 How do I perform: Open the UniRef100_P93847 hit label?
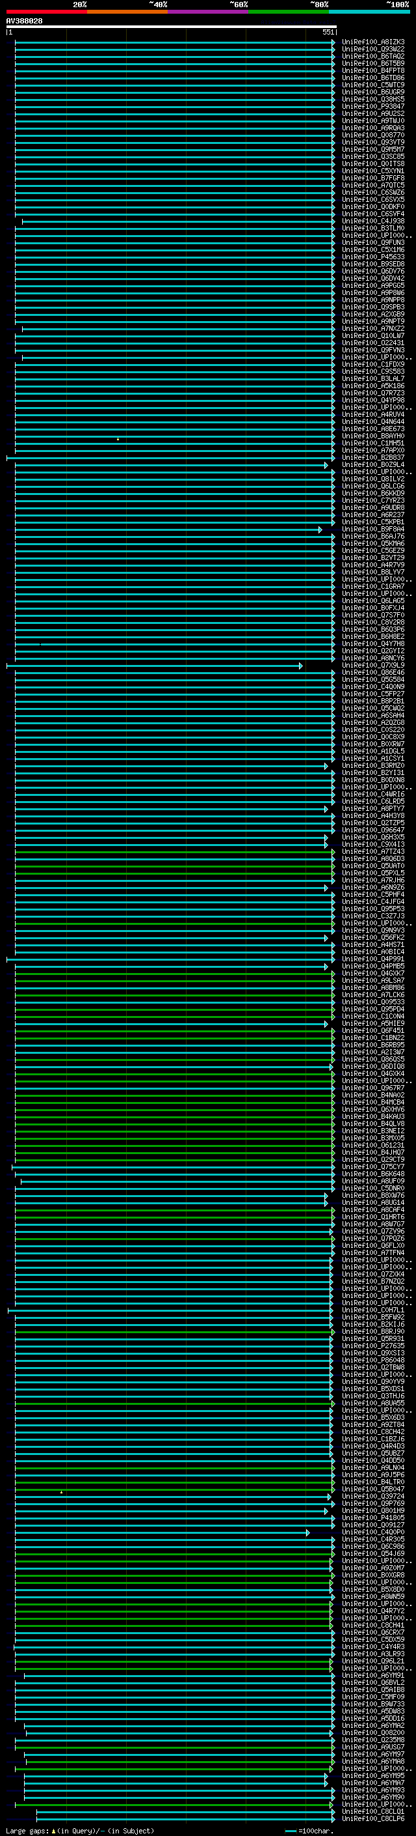[x=372, y=107]
